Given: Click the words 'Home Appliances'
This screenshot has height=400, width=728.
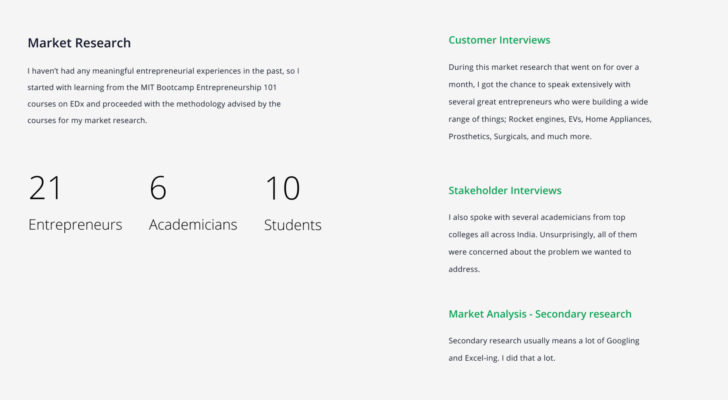Looking at the screenshot, I should tap(618, 119).
